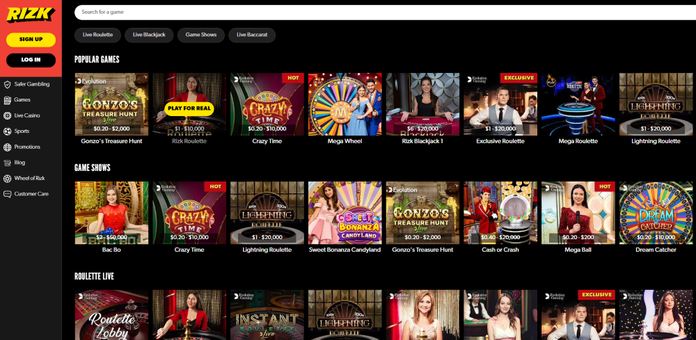The width and height of the screenshot is (696, 340).
Task: Open the Mega Roulette game
Action: click(x=578, y=104)
